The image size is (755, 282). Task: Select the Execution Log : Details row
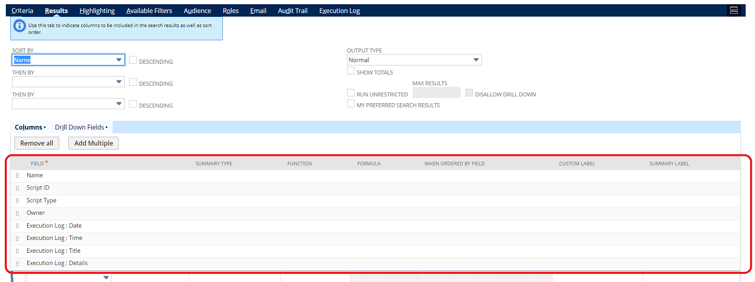[375, 263]
